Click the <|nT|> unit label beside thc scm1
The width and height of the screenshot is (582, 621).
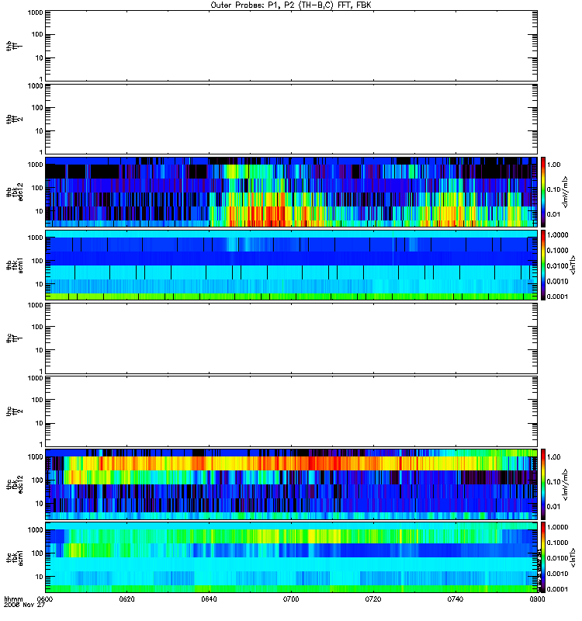[x=572, y=557]
